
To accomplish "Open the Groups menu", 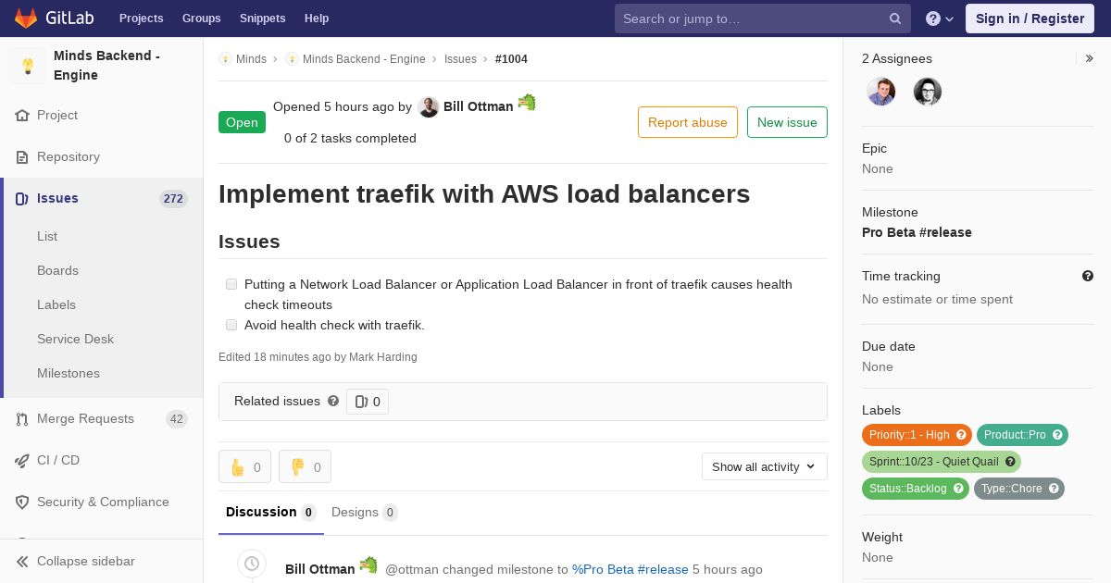I will 202,19.
